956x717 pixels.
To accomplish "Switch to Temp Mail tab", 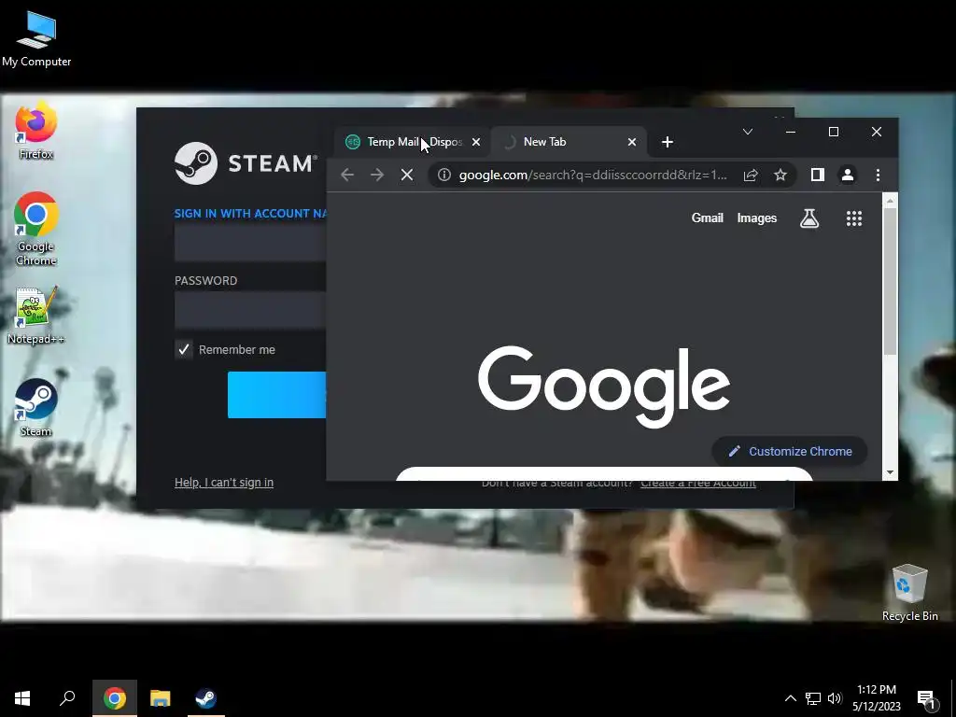I will coord(412,142).
